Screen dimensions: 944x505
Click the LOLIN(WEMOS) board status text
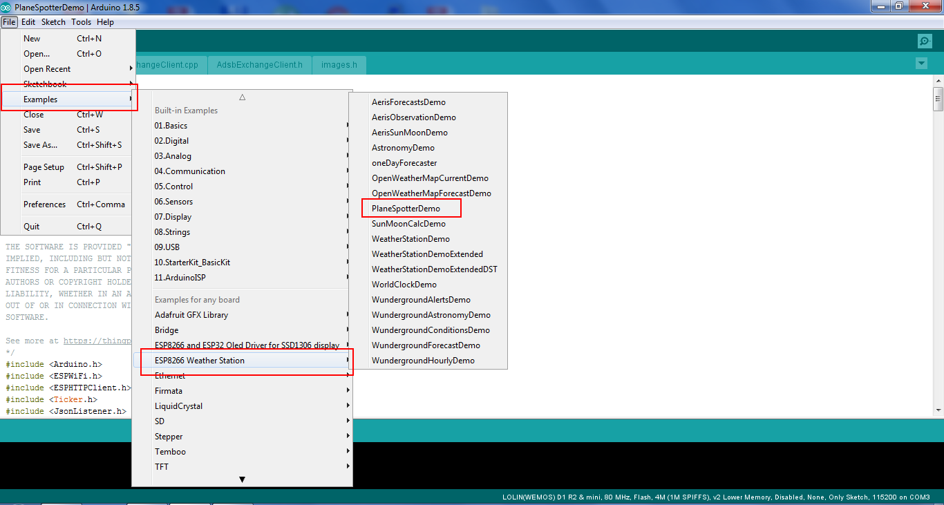pyautogui.click(x=716, y=497)
